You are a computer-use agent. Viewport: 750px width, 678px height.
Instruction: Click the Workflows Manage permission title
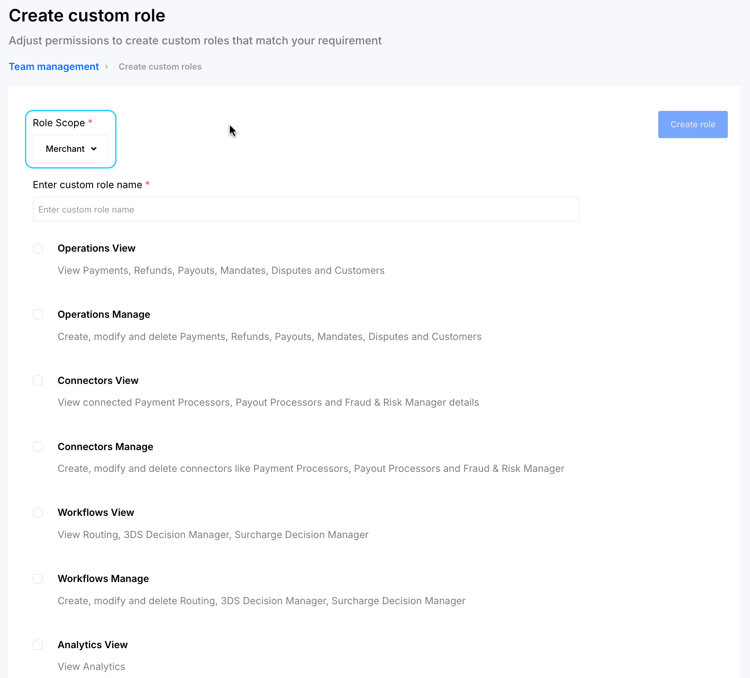tap(103, 579)
